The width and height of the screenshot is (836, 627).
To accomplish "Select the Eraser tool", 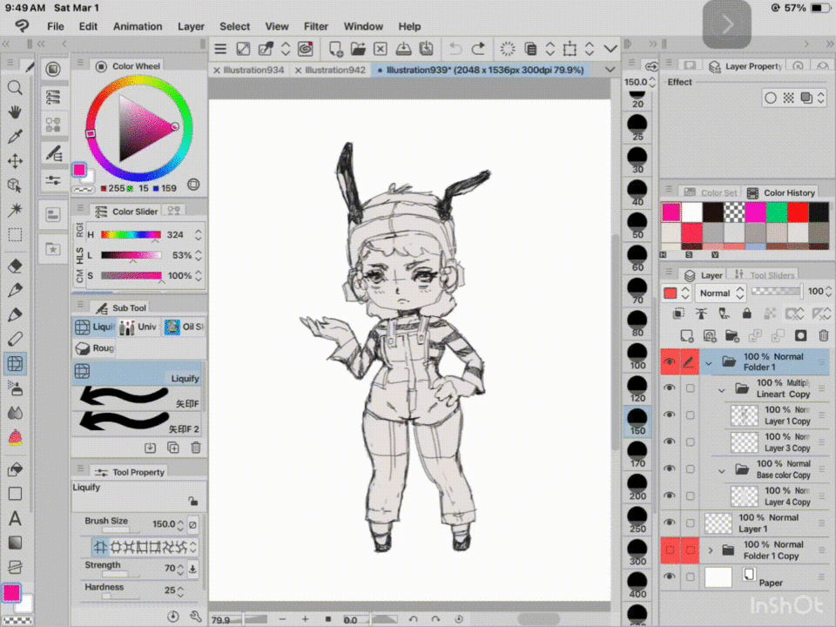I will pos(15,266).
